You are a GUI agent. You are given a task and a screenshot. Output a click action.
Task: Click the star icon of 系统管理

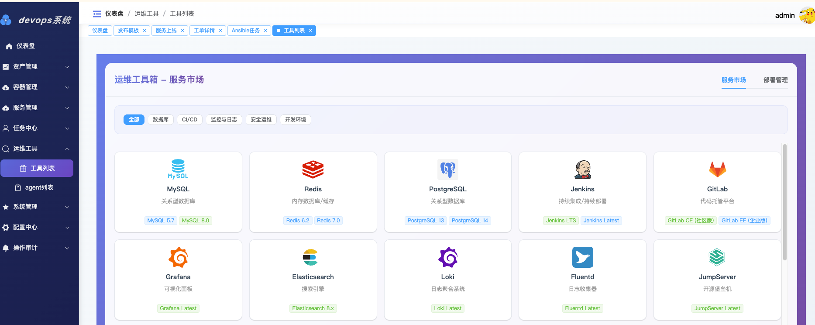pos(6,207)
